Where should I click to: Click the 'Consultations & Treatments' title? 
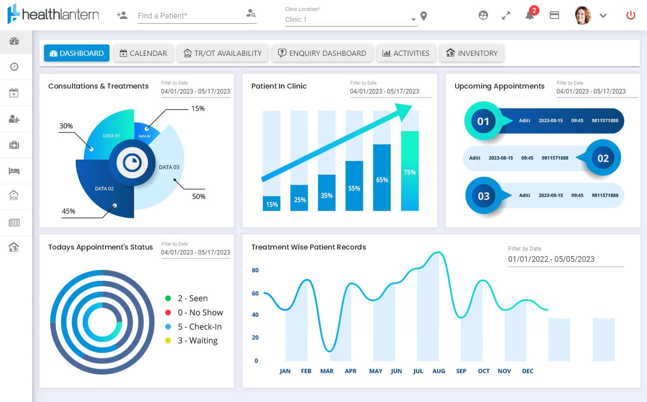click(99, 86)
